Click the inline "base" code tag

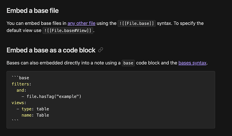tap(128, 63)
